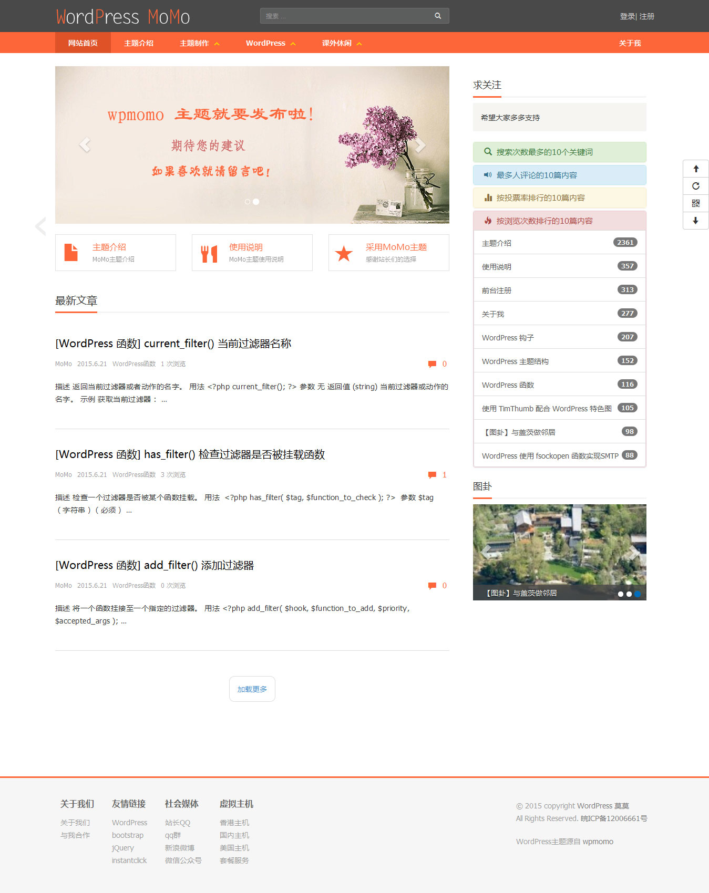
Task: Click footer link bootstrap
Action: point(128,835)
